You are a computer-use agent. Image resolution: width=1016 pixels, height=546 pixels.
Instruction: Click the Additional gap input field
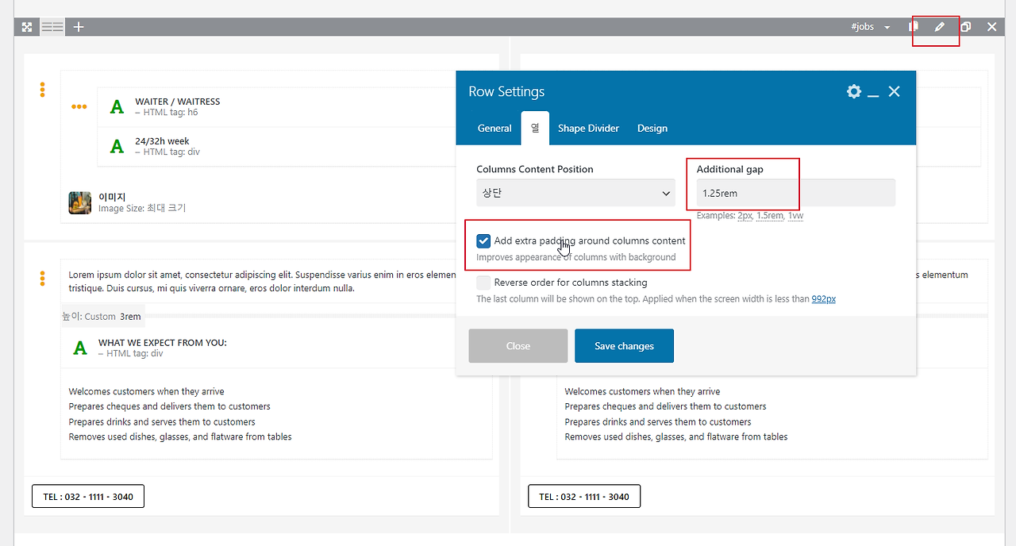[796, 193]
